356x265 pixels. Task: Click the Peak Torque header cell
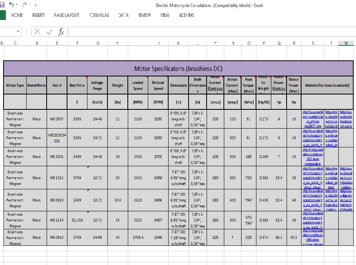[249, 85]
